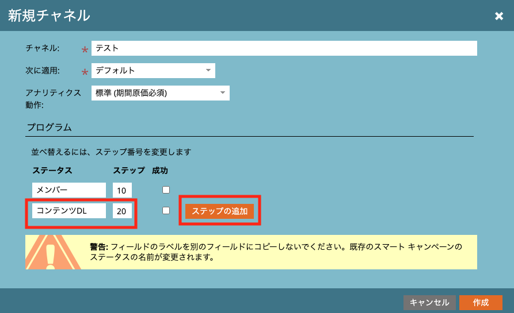Screen dimensions: 514x313
Task: Click 作成 to create the channel
Action: point(481,303)
